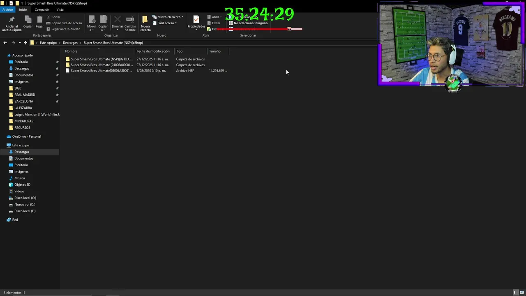Click Este equipo in address breadcrumb
Screen dimensions: 526x296
pos(48,43)
